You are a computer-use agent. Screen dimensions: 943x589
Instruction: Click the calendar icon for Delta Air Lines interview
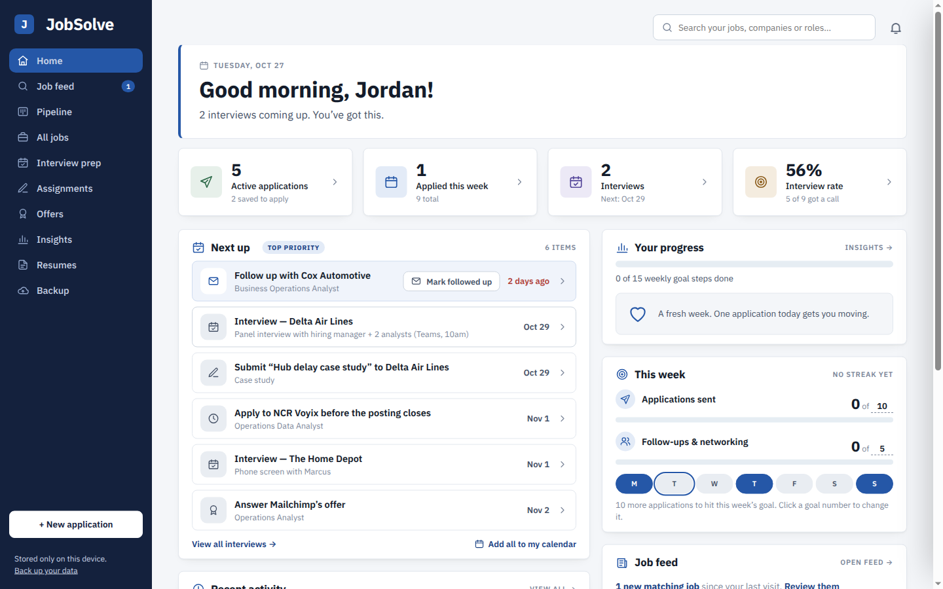pos(213,327)
